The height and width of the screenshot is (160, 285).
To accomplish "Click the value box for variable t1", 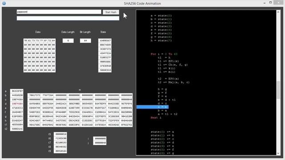I will [x=17, y=124].
